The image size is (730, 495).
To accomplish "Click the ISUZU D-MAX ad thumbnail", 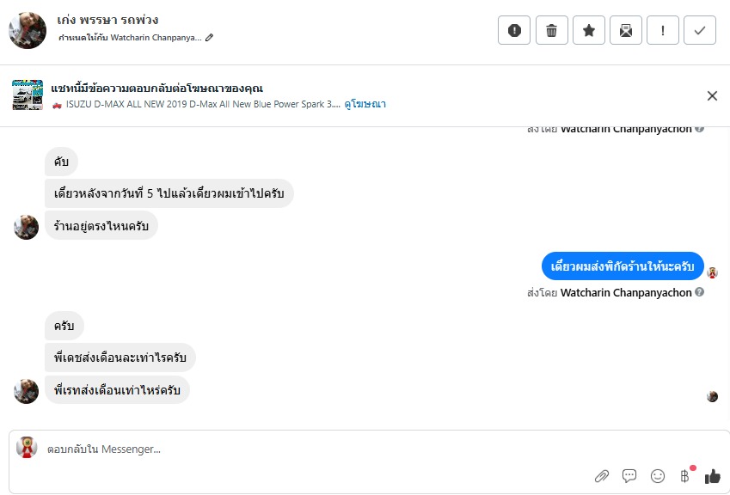I will click(28, 95).
